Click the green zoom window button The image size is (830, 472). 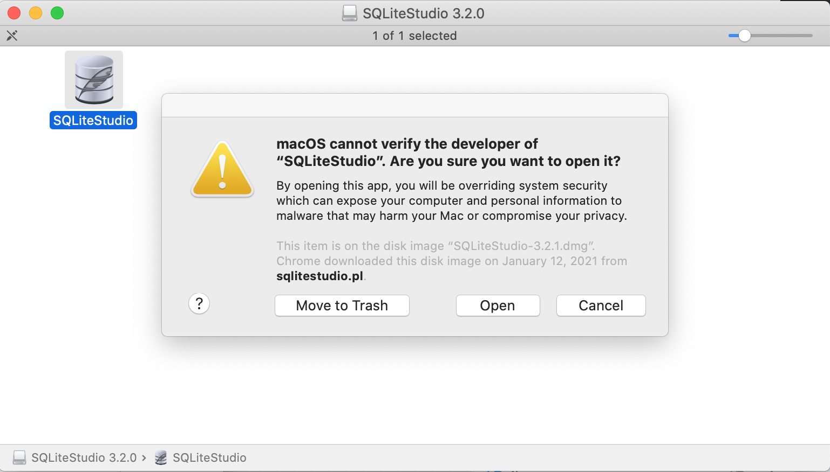pos(57,13)
